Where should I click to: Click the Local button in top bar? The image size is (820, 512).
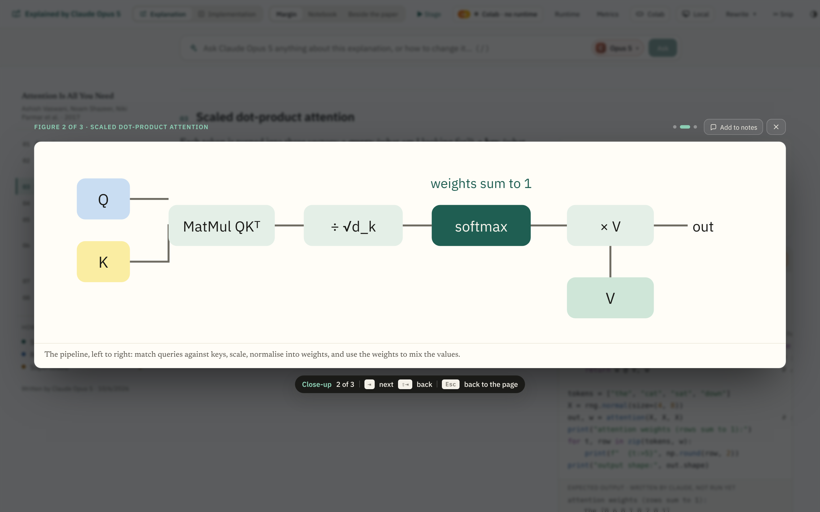[696, 14]
